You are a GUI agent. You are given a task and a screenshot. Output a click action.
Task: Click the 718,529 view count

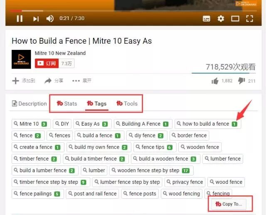coord(231,67)
